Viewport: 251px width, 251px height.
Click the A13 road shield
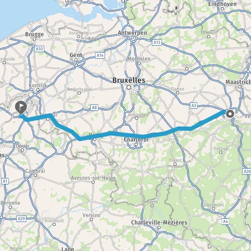click(x=157, y=42)
